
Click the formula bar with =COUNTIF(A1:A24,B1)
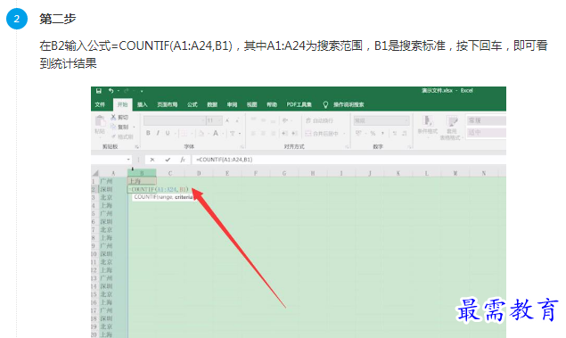tap(349, 160)
